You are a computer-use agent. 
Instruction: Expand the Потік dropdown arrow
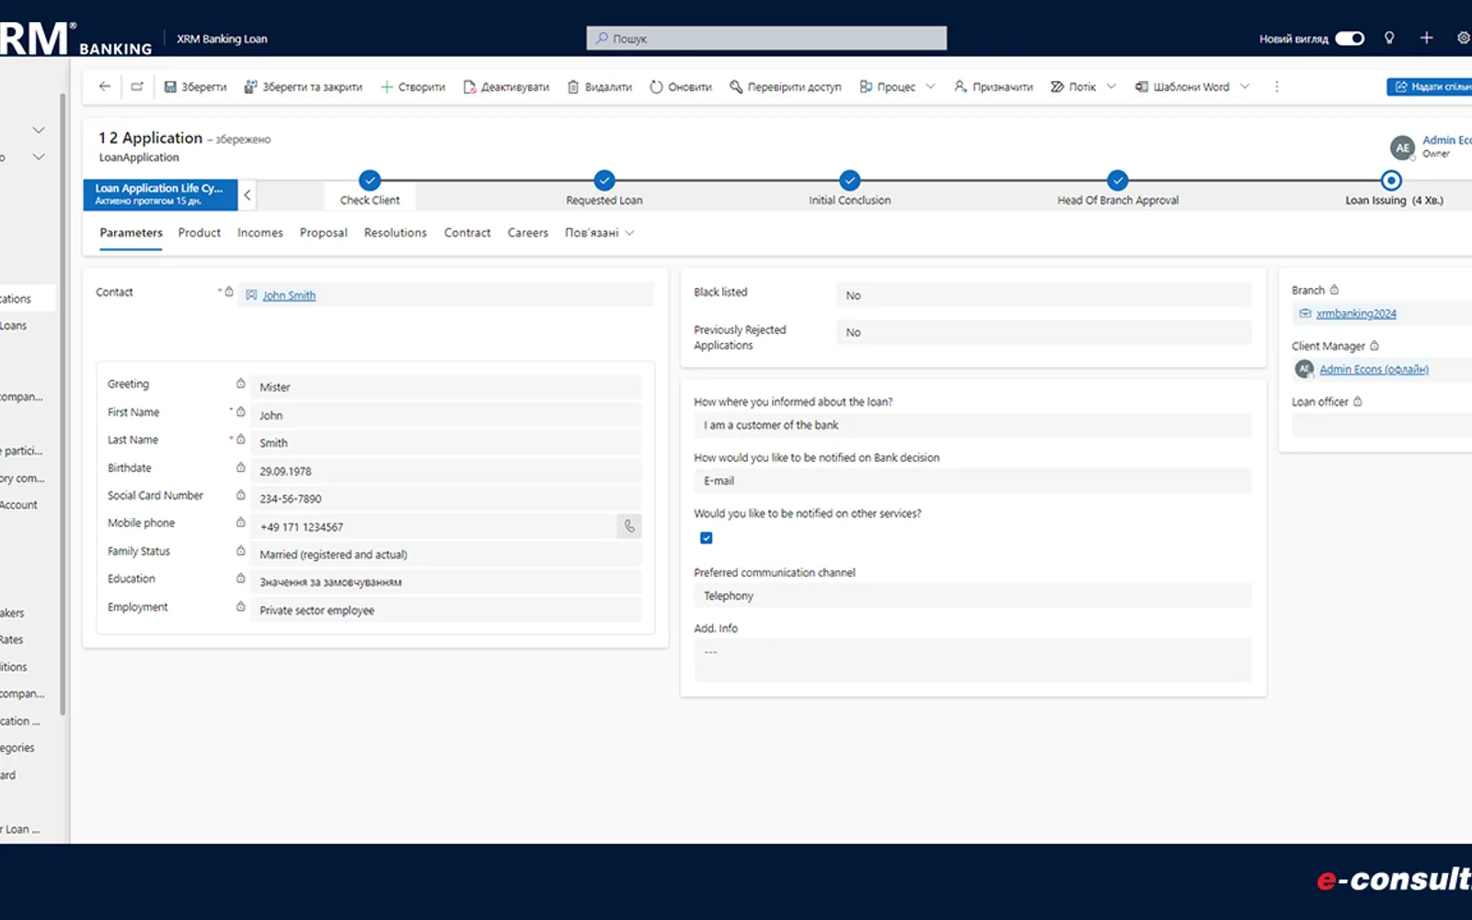coord(1111,86)
